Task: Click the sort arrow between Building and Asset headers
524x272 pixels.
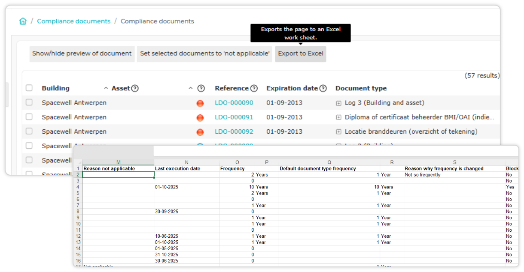Action: click(106, 88)
